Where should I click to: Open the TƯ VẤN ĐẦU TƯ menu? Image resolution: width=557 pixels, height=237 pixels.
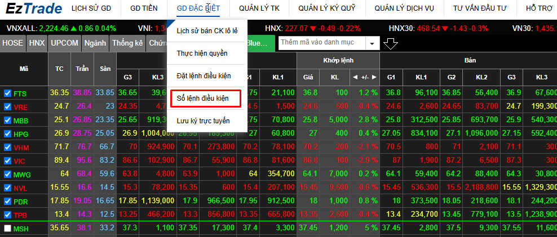480,8
